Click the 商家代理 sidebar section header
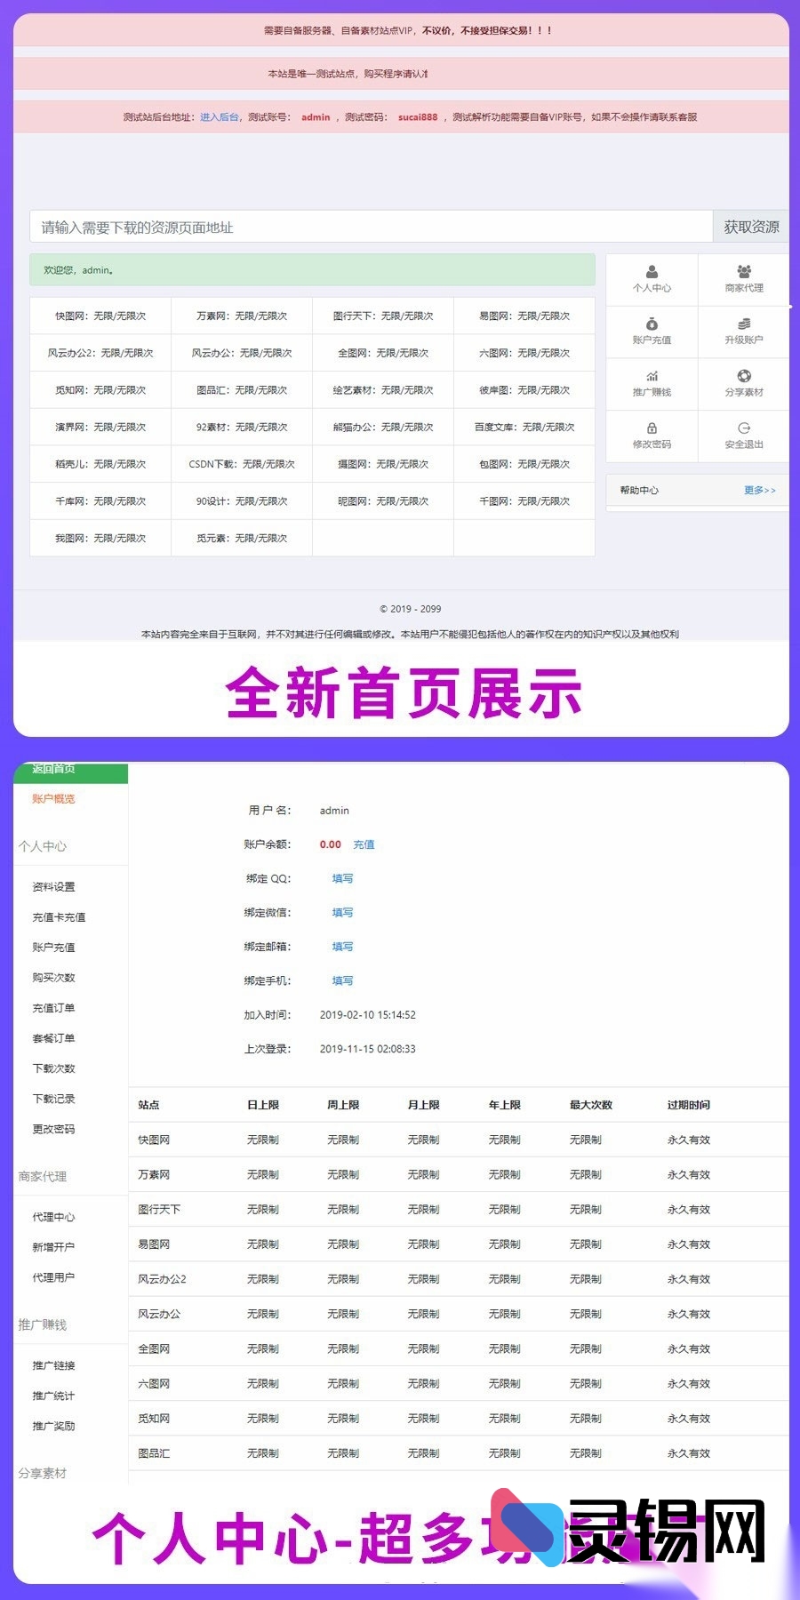The width and height of the screenshot is (800, 1600). pyautogui.click(x=42, y=1175)
